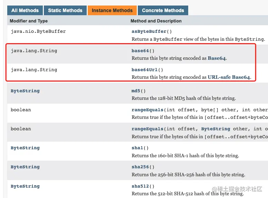Open ByteString return type beside sha512
Screen dimensions: 268x198
tap(25, 186)
